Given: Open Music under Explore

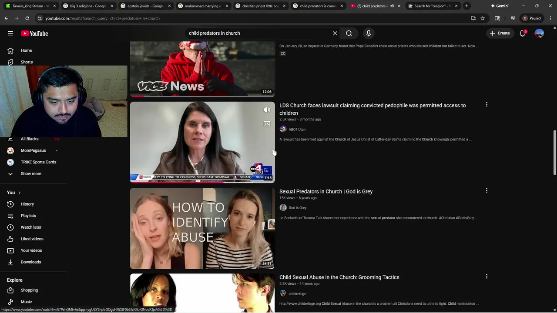Looking at the screenshot, I should pyautogui.click(x=26, y=302).
